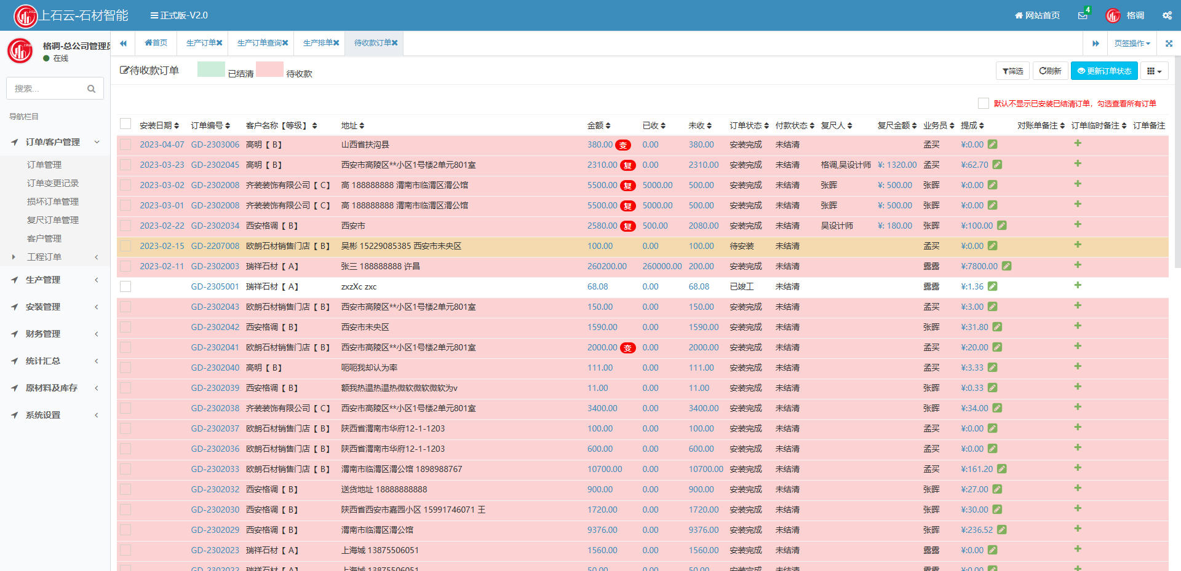Select checkbox for order GD-2207008
Screen dimensions: 1181x571
(125, 246)
